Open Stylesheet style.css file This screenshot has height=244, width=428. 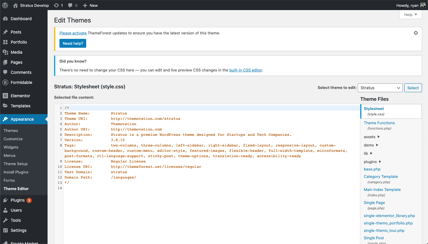click(374, 109)
